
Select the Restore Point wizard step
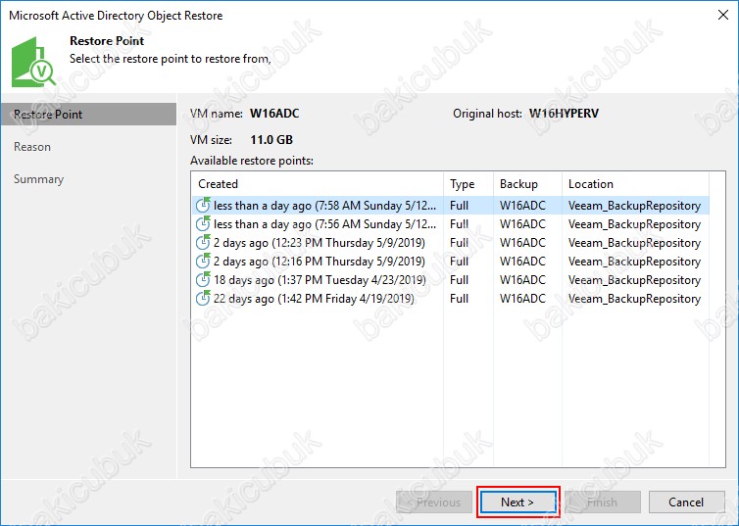[88, 115]
